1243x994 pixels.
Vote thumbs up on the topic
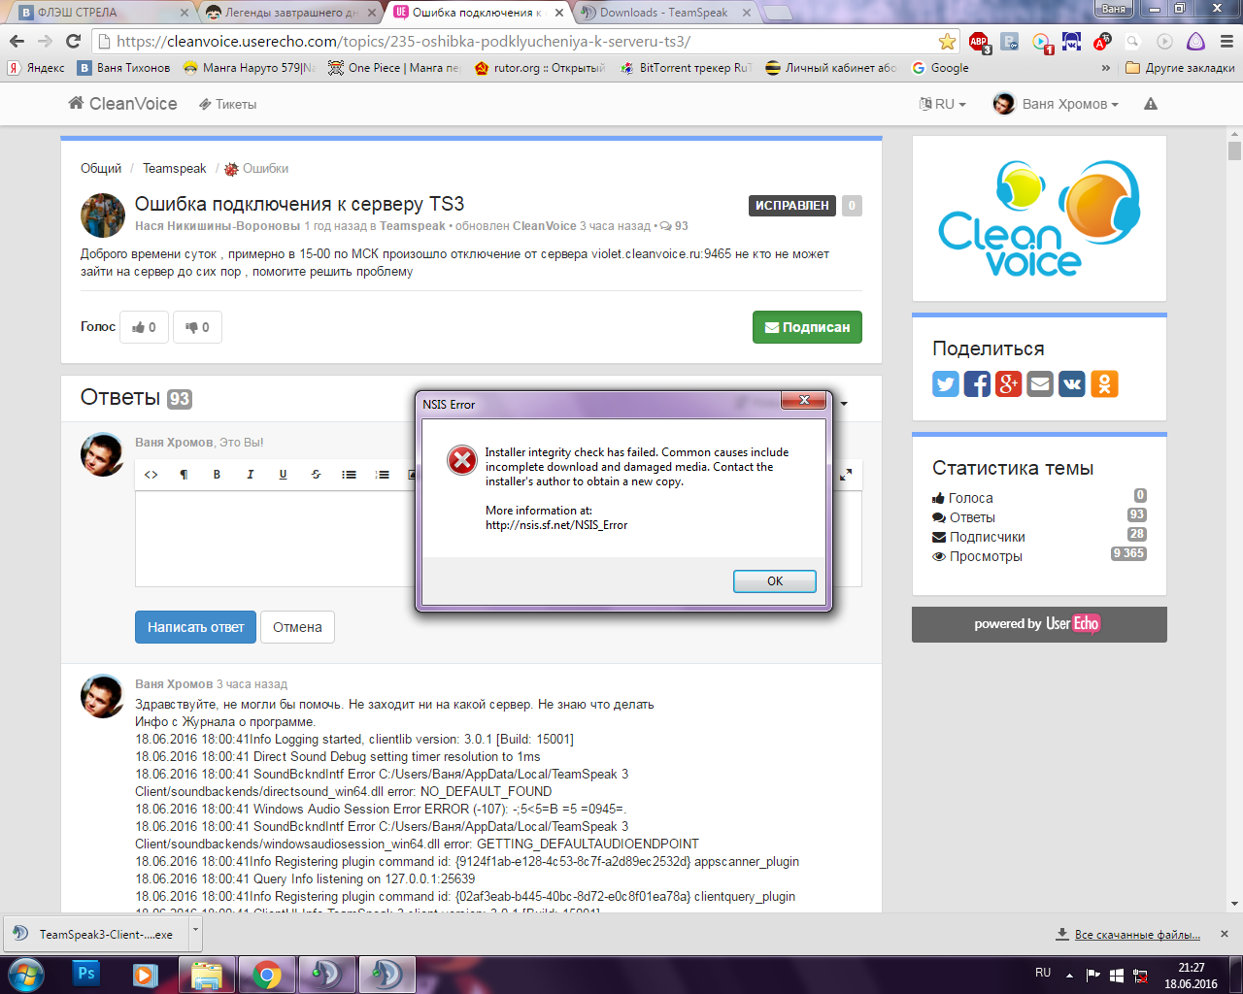tap(144, 327)
